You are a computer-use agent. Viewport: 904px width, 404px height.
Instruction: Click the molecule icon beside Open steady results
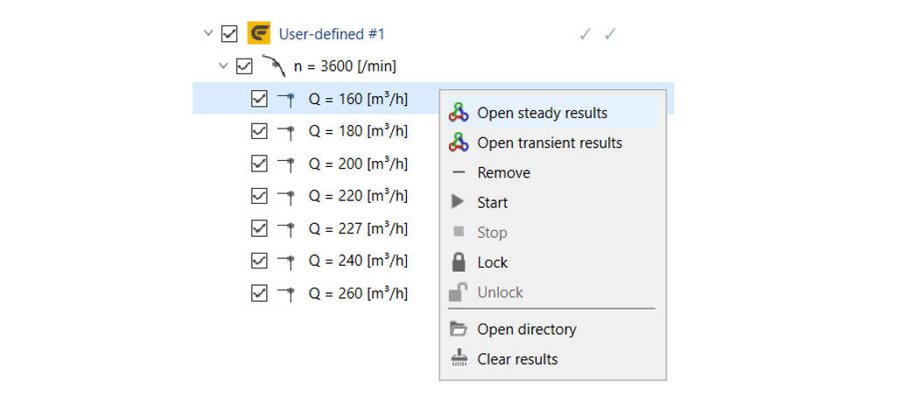click(x=459, y=113)
